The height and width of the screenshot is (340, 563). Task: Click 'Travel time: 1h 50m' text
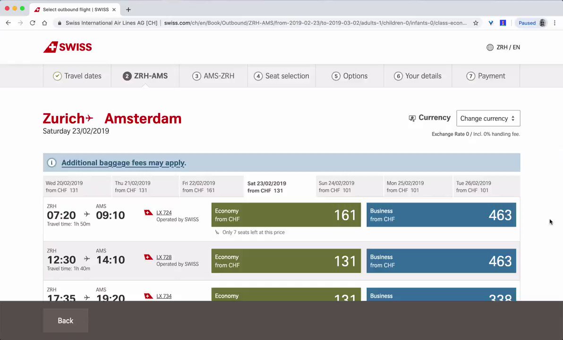tap(68, 224)
